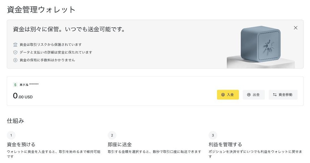Click the banner heading 資金は別々に保管
The width and height of the screenshot is (310, 163).
[x=69, y=29]
